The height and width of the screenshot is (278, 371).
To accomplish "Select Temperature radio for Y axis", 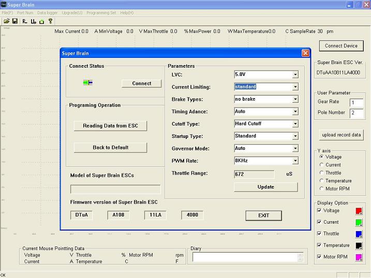I will tap(321, 181).
